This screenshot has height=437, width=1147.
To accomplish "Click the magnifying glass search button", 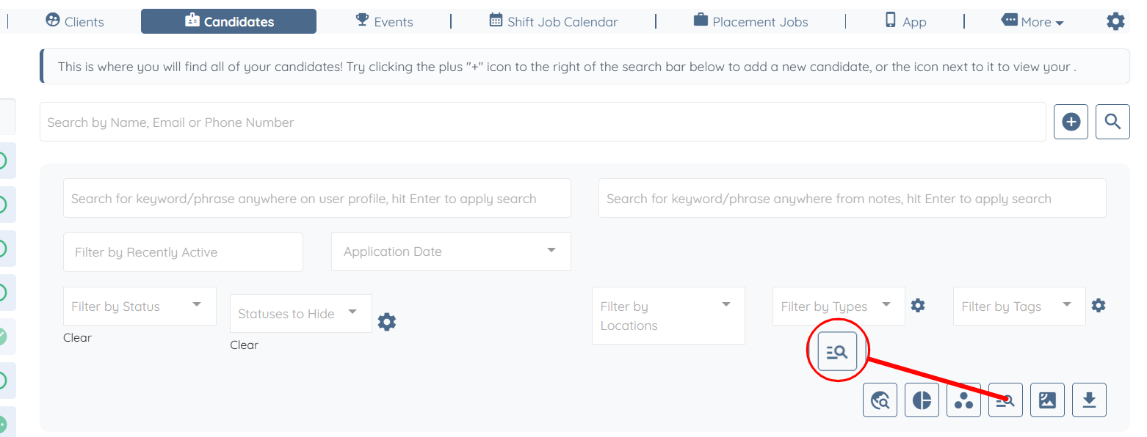I will pos(1112,122).
